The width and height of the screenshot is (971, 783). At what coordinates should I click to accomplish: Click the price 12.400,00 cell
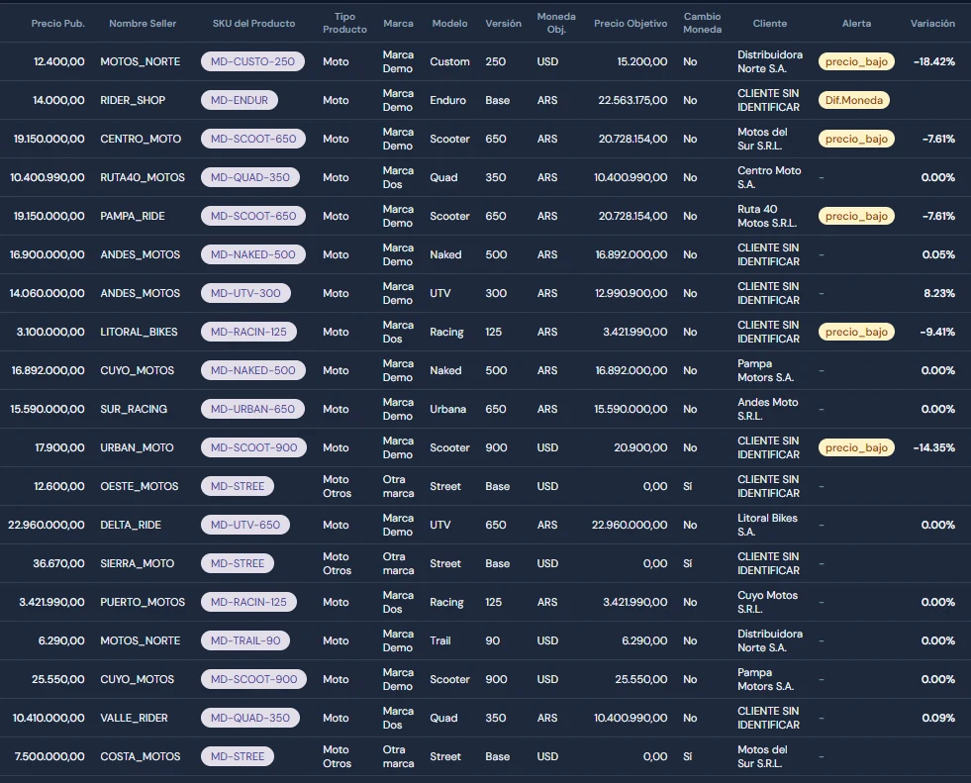pyautogui.click(x=58, y=61)
